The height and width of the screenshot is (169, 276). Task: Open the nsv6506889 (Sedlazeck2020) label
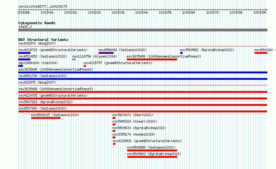coord(151,147)
